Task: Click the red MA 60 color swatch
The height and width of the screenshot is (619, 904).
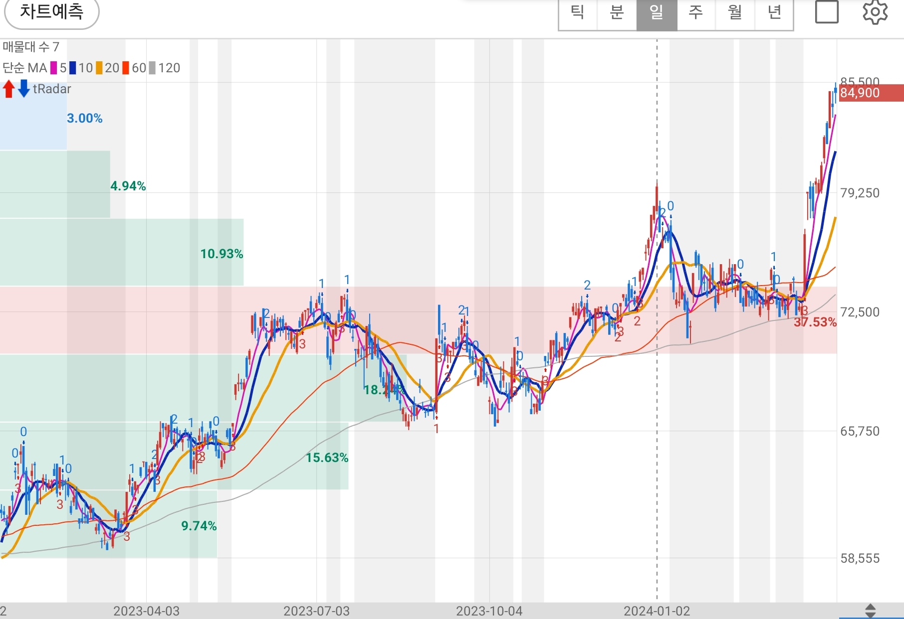Action: pyautogui.click(x=126, y=68)
